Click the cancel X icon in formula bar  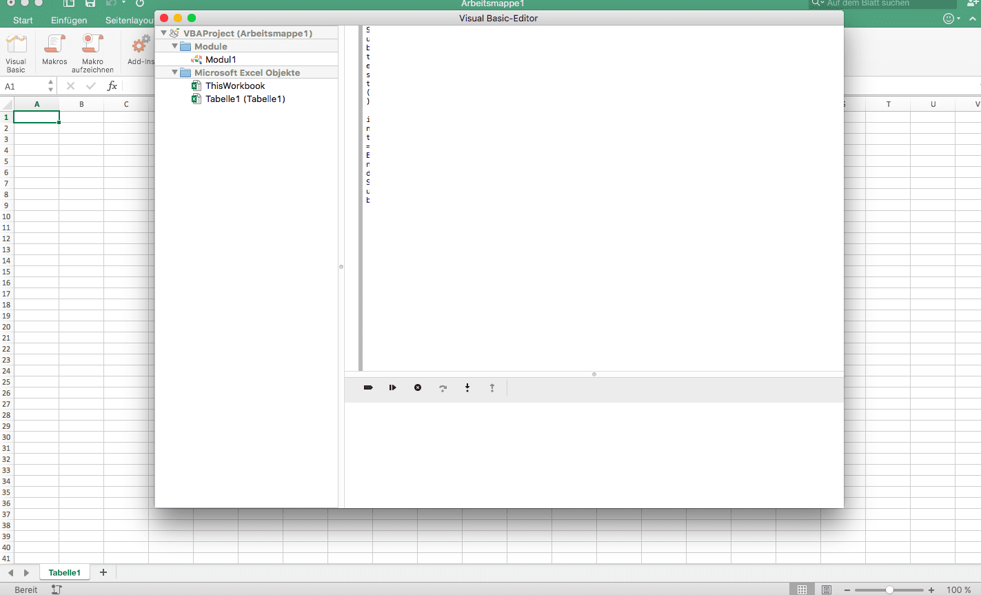click(70, 86)
